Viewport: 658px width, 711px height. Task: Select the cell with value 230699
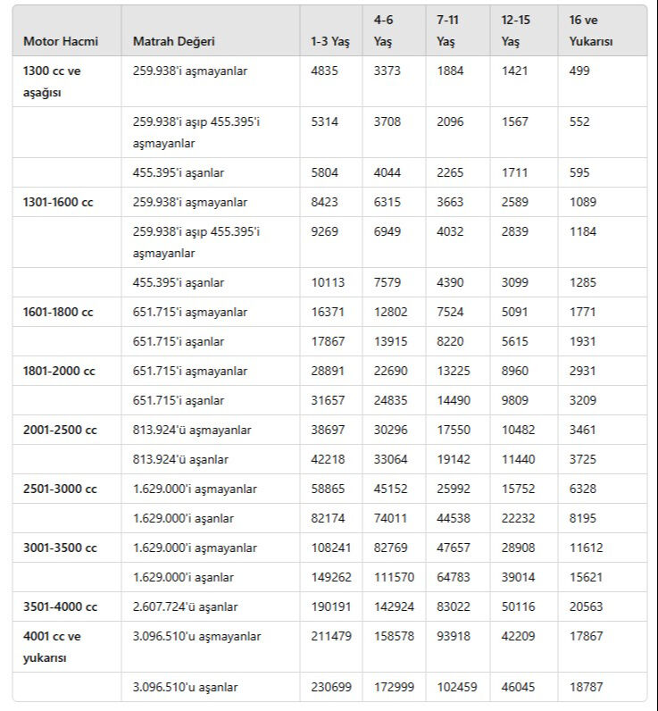[x=330, y=687]
